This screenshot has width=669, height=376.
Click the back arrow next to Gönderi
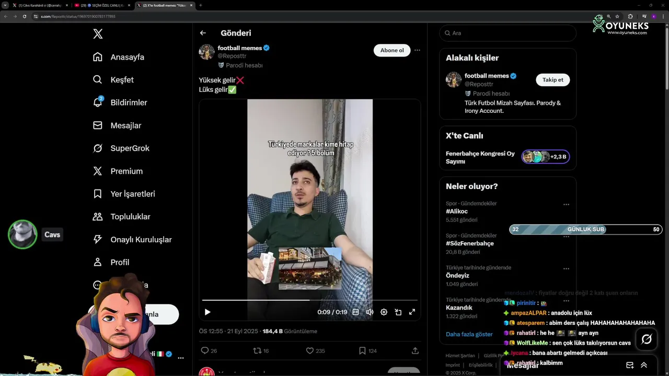203,33
